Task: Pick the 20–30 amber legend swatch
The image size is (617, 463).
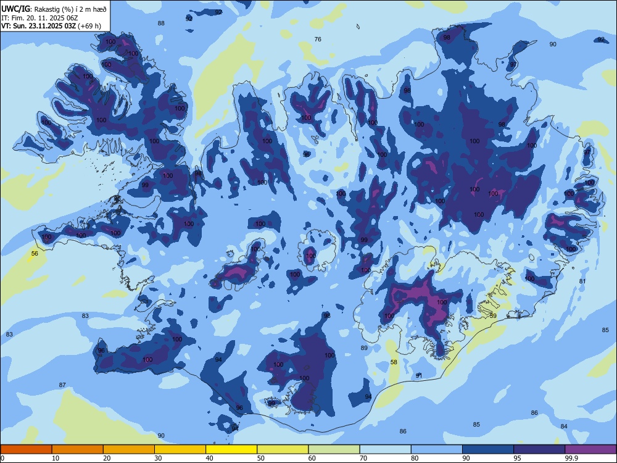Action: point(129,449)
